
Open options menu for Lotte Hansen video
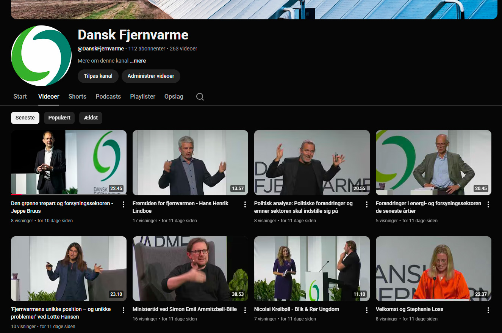pos(124,310)
